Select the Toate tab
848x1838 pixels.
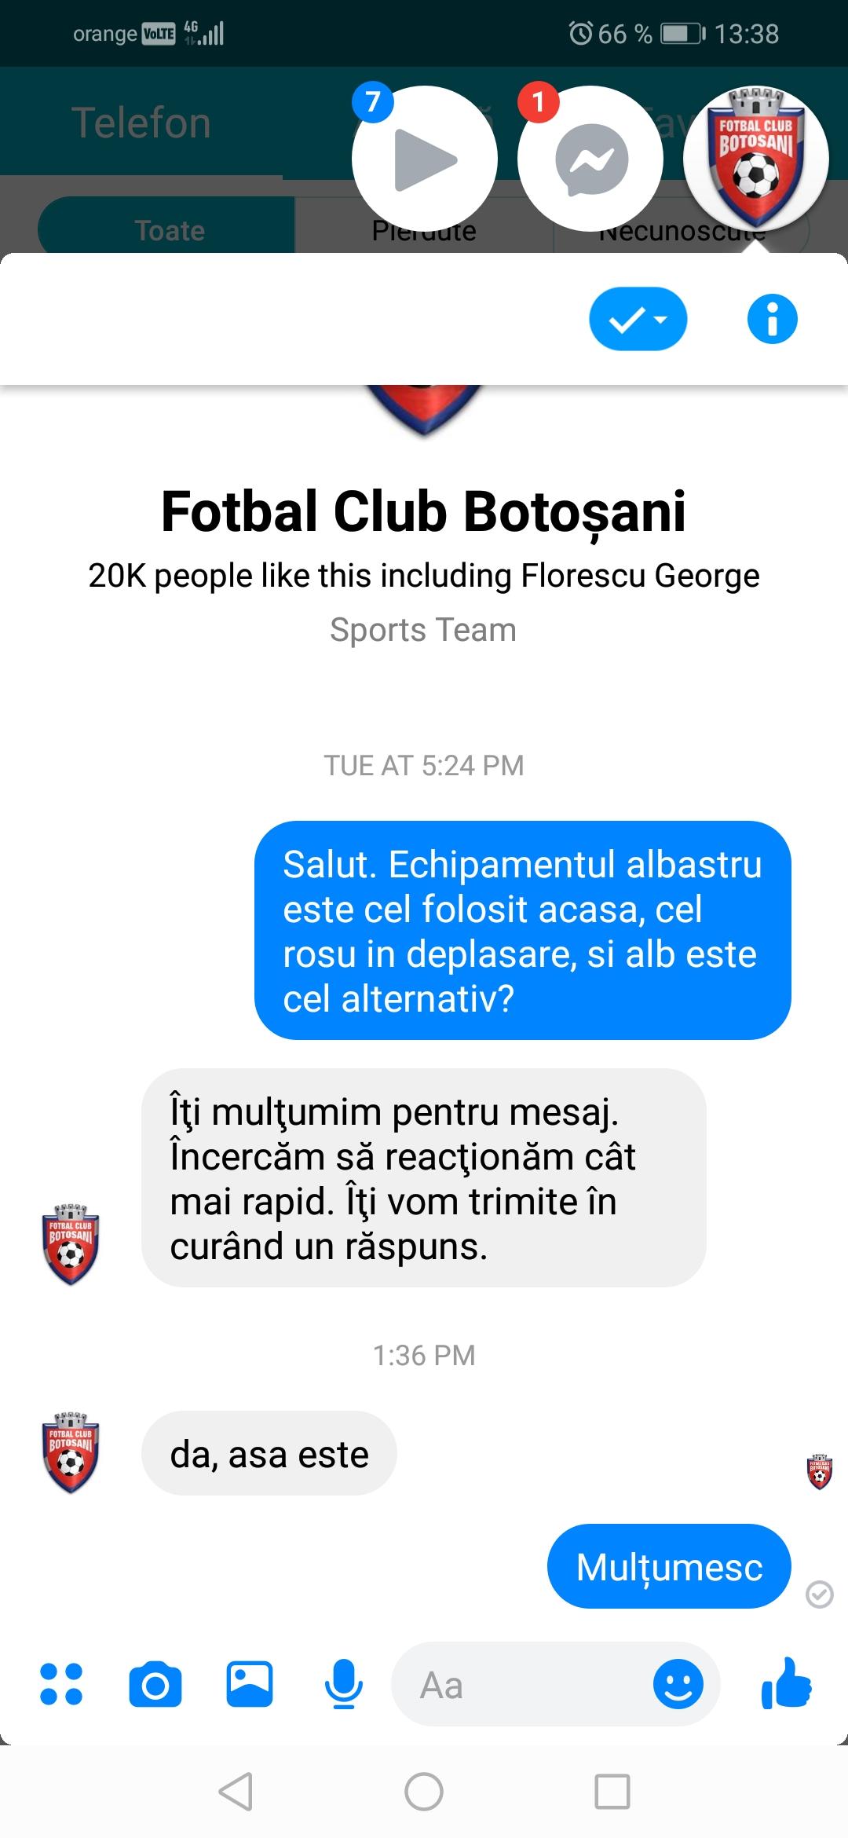coord(169,230)
